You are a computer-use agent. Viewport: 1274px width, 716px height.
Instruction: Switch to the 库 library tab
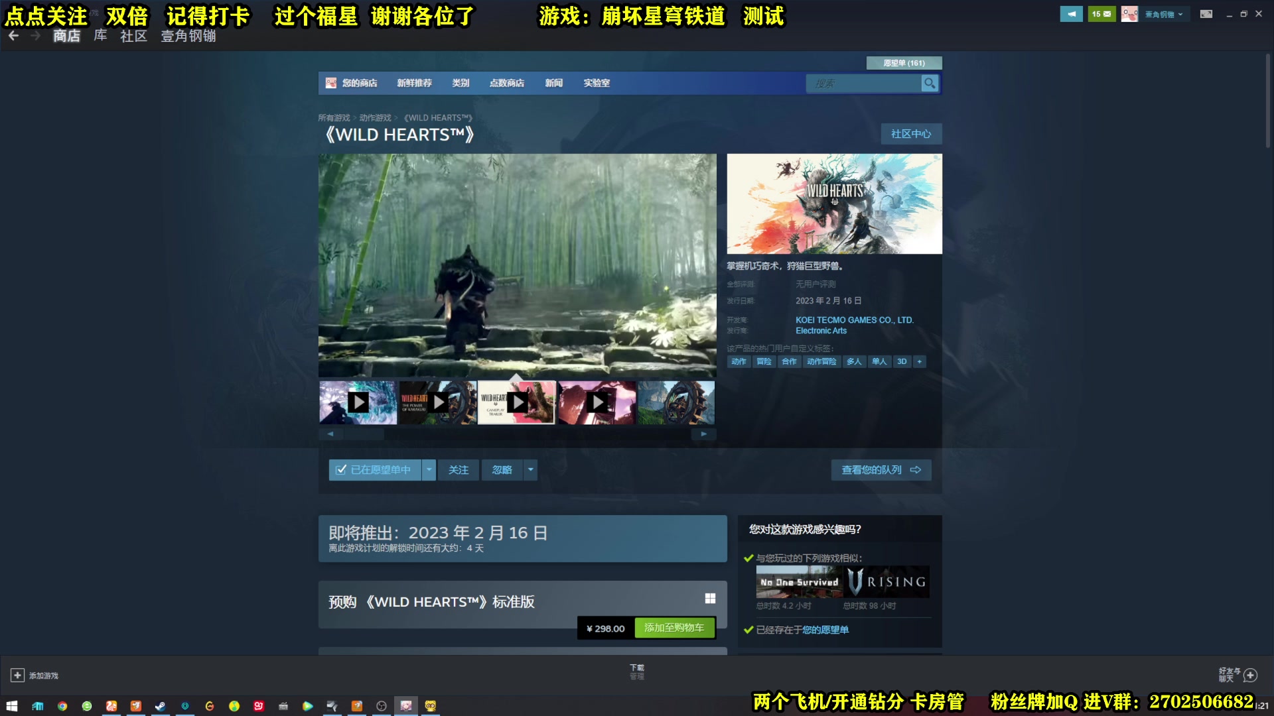[100, 36]
